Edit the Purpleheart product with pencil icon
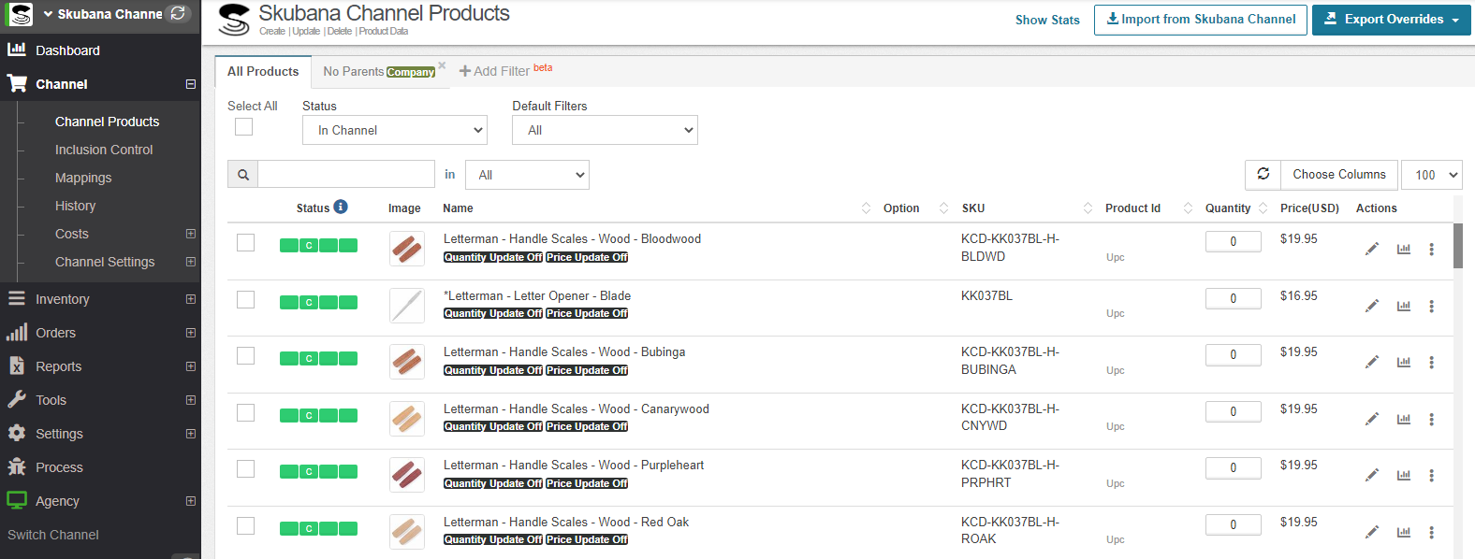Viewport: 1475px width, 559px height. [1371, 475]
